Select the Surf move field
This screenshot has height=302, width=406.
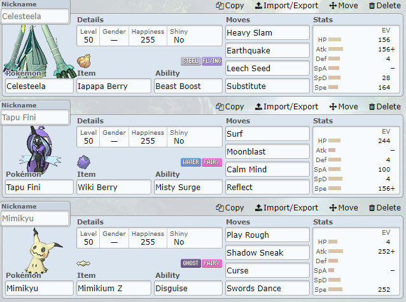pos(267,134)
